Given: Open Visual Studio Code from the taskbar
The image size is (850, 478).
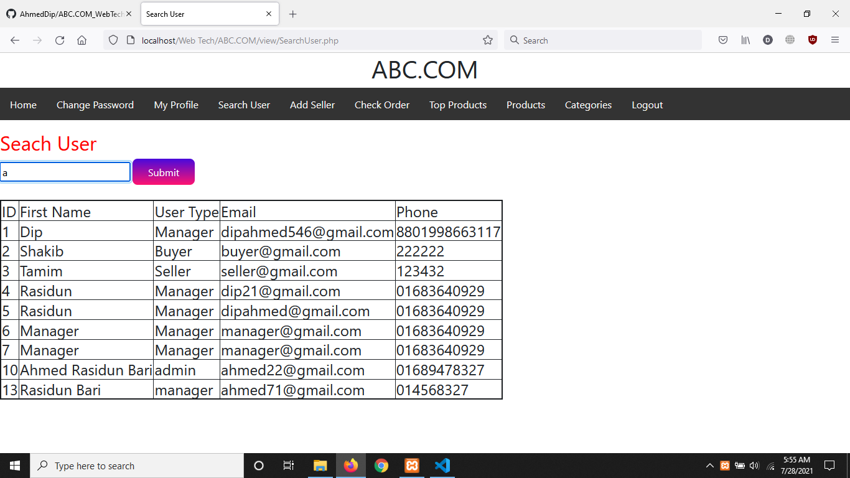Looking at the screenshot, I should click(x=442, y=465).
